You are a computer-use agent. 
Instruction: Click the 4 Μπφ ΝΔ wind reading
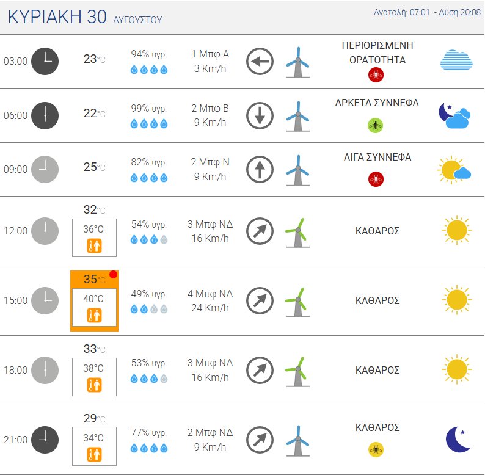click(210, 294)
